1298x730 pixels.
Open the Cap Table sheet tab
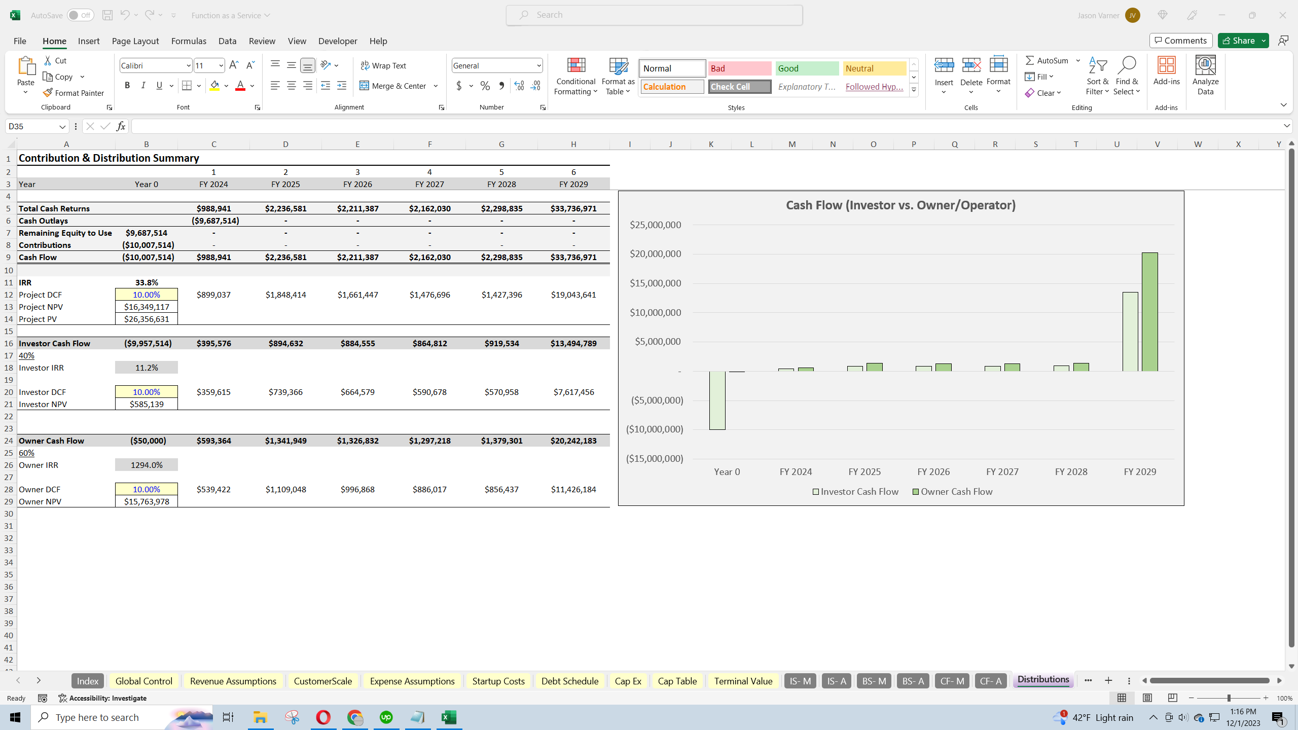coord(677,681)
